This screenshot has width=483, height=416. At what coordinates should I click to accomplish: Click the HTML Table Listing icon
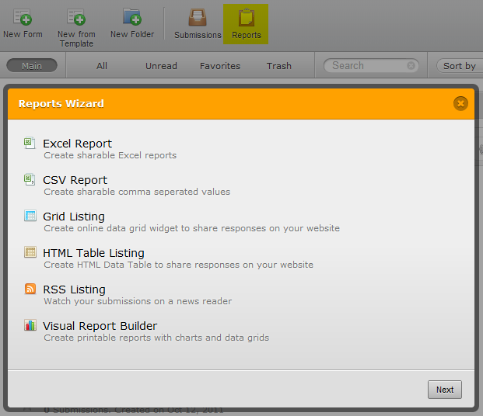click(30, 253)
